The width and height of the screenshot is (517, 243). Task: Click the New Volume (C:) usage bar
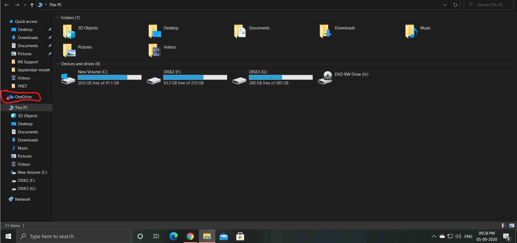[x=110, y=77]
